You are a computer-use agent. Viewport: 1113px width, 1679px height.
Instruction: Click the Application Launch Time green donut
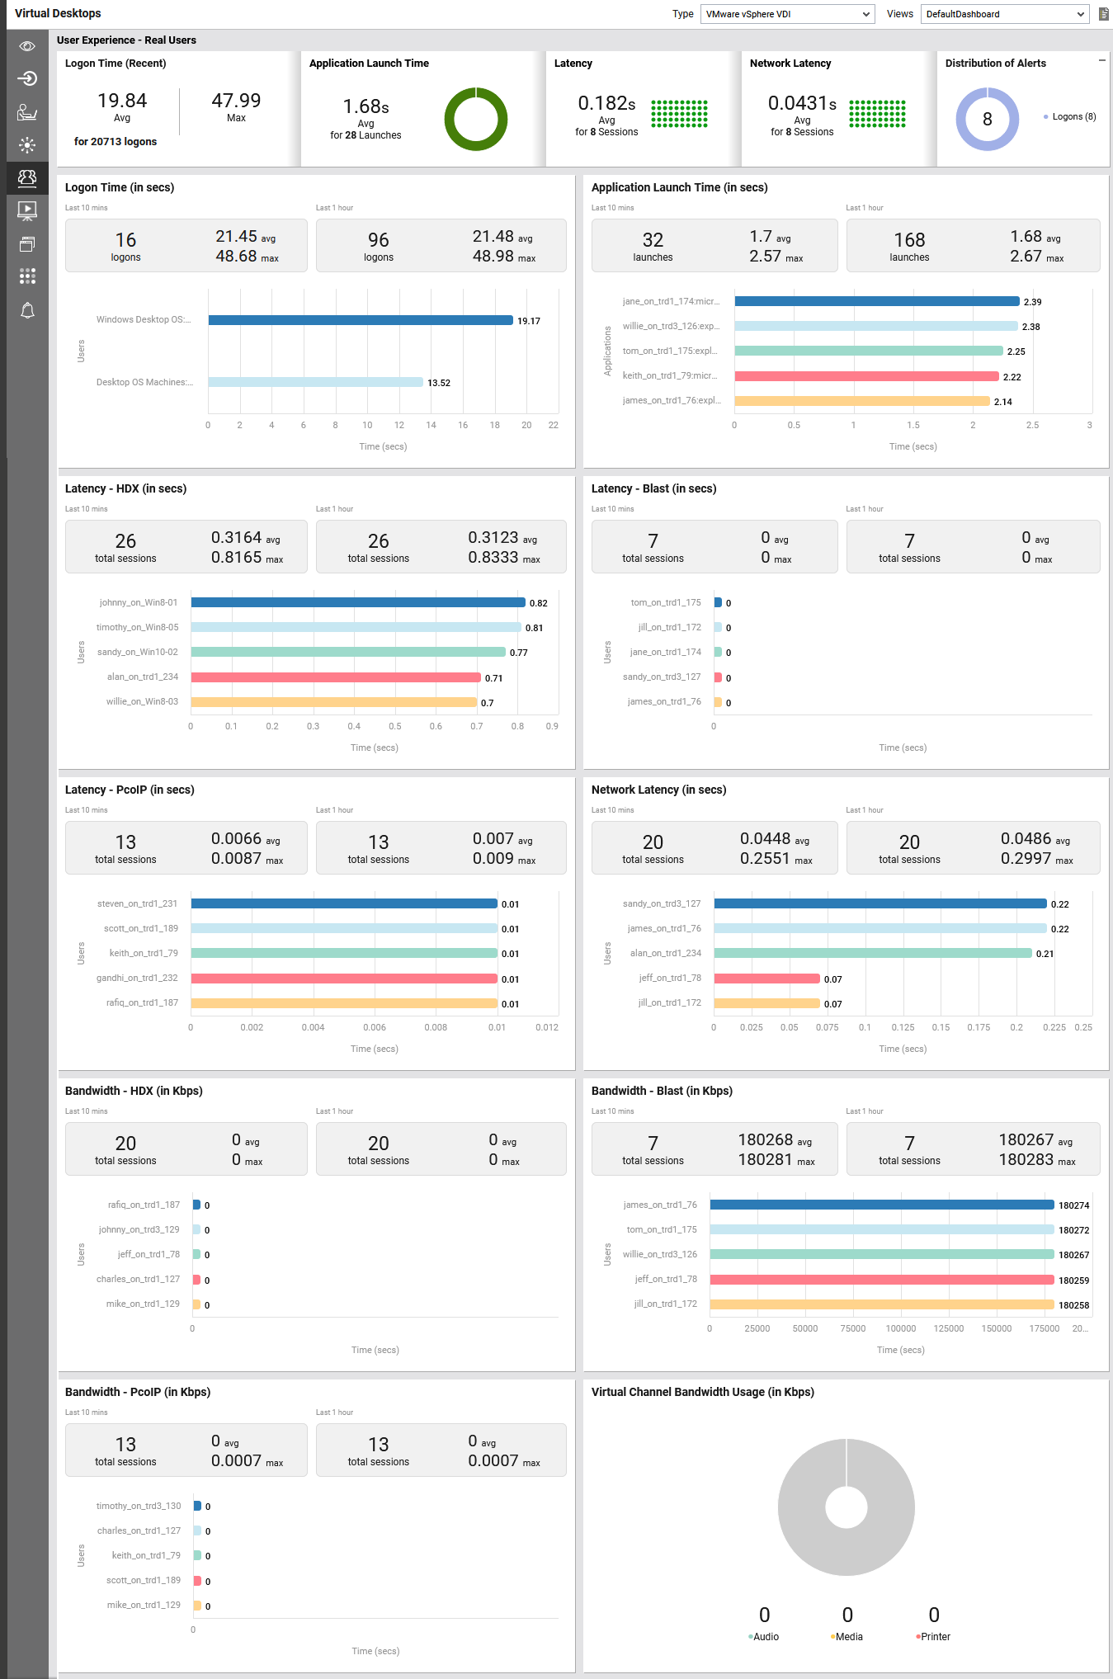coord(475,120)
